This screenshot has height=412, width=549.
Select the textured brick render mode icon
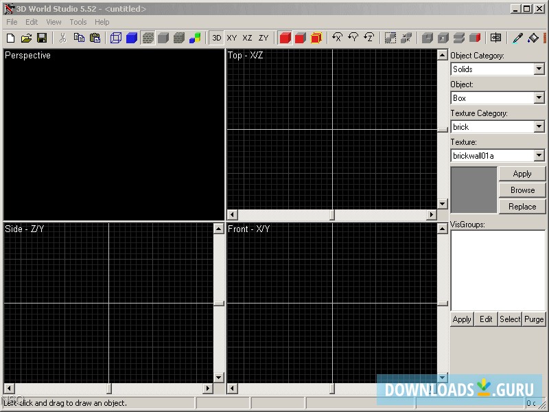point(148,38)
